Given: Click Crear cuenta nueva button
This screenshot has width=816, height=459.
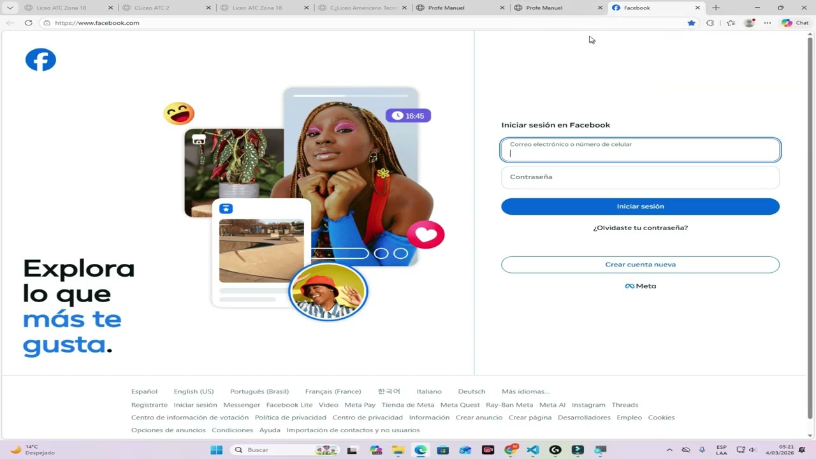Looking at the screenshot, I should click(x=640, y=265).
